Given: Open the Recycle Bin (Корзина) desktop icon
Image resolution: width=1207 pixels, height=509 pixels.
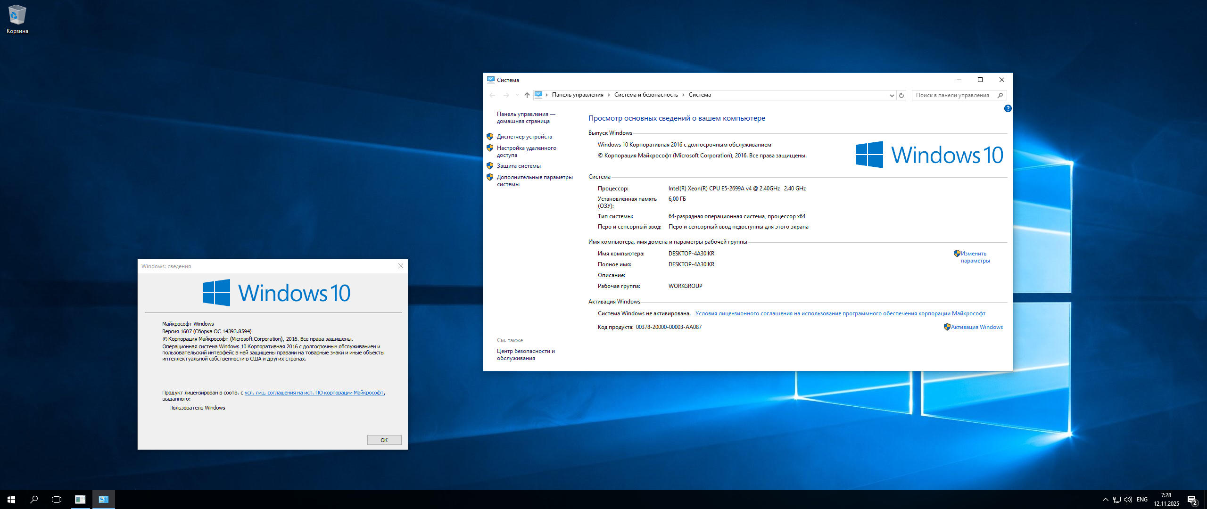Looking at the screenshot, I should (x=17, y=19).
